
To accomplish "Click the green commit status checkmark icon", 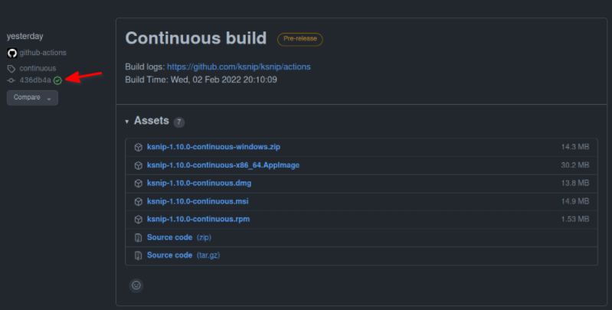I will click(x=57, y=80).
